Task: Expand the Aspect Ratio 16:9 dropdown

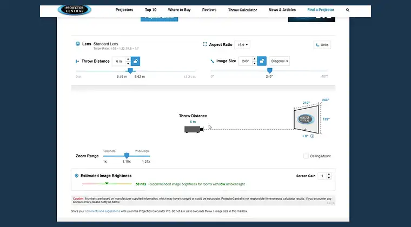Action: [x=242, y=44]
